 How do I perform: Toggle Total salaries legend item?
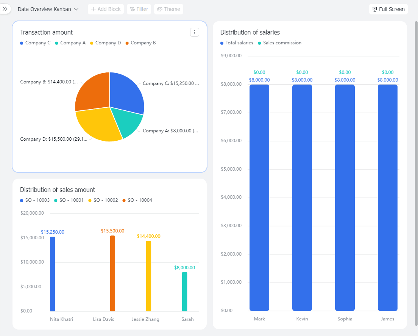pyautogui.click(x=237, y=43)
